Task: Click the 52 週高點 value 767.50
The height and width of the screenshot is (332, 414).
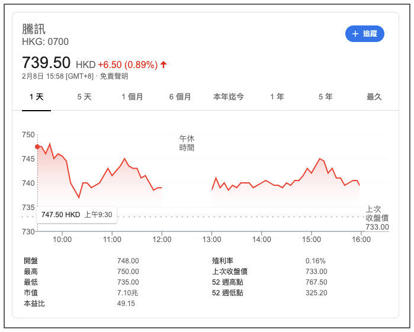Action: coord(316,282)
